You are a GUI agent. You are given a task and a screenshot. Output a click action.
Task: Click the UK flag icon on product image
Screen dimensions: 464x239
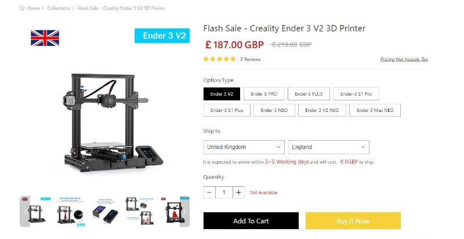point(45,38)
